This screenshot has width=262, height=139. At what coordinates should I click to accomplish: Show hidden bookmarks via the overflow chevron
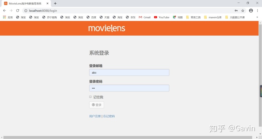coord(257,17)
